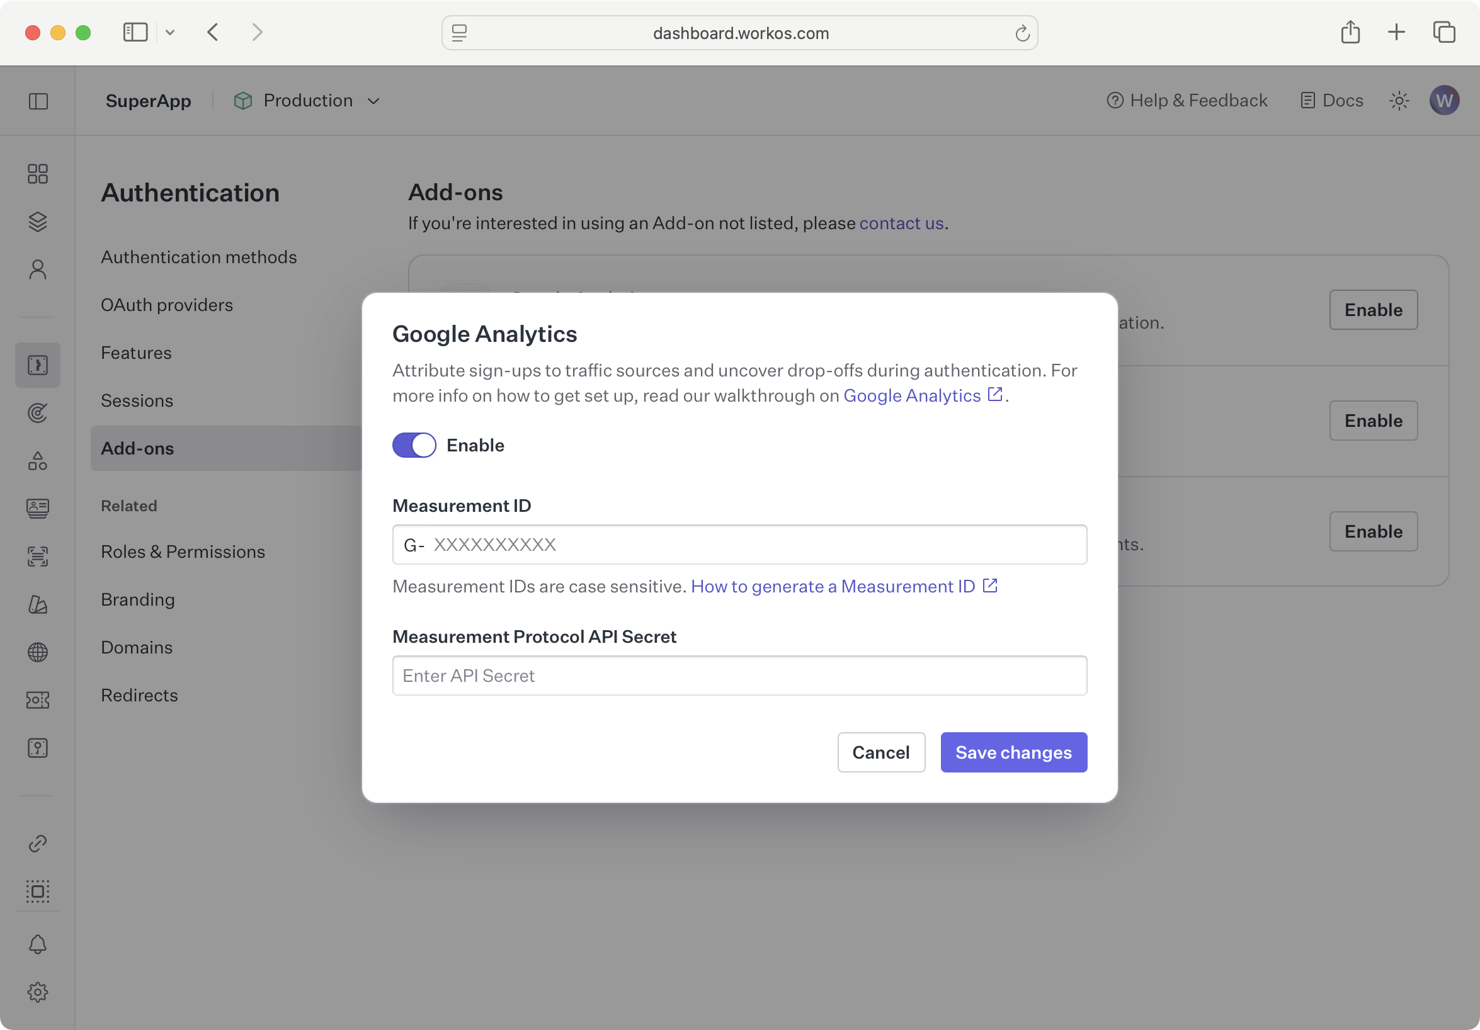Click the highlighted Authentication lock icon
This screenshot has height=1030, width=1480.
pyautogui.click(x=37, y=365)
